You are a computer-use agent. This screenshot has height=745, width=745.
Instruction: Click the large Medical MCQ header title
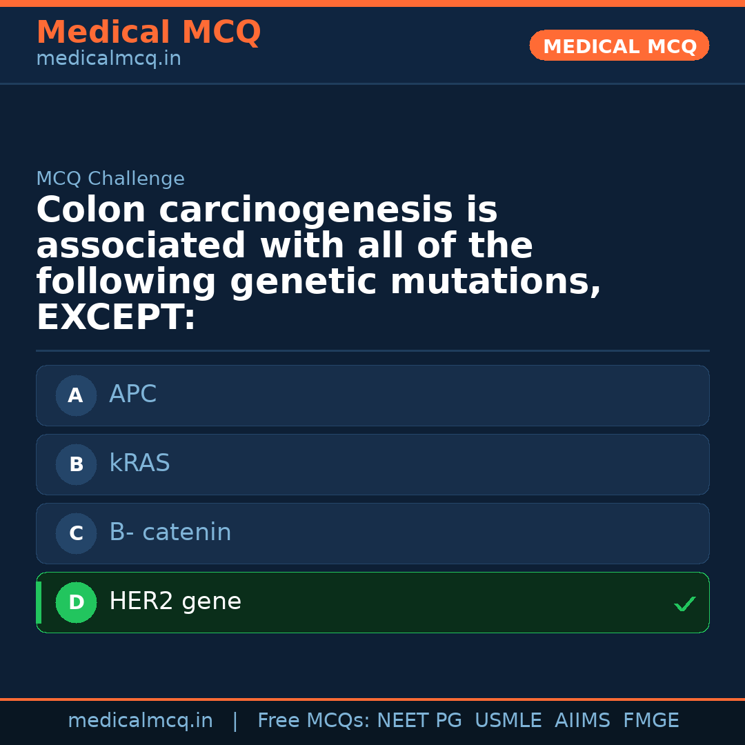click(x=148, y=32)
